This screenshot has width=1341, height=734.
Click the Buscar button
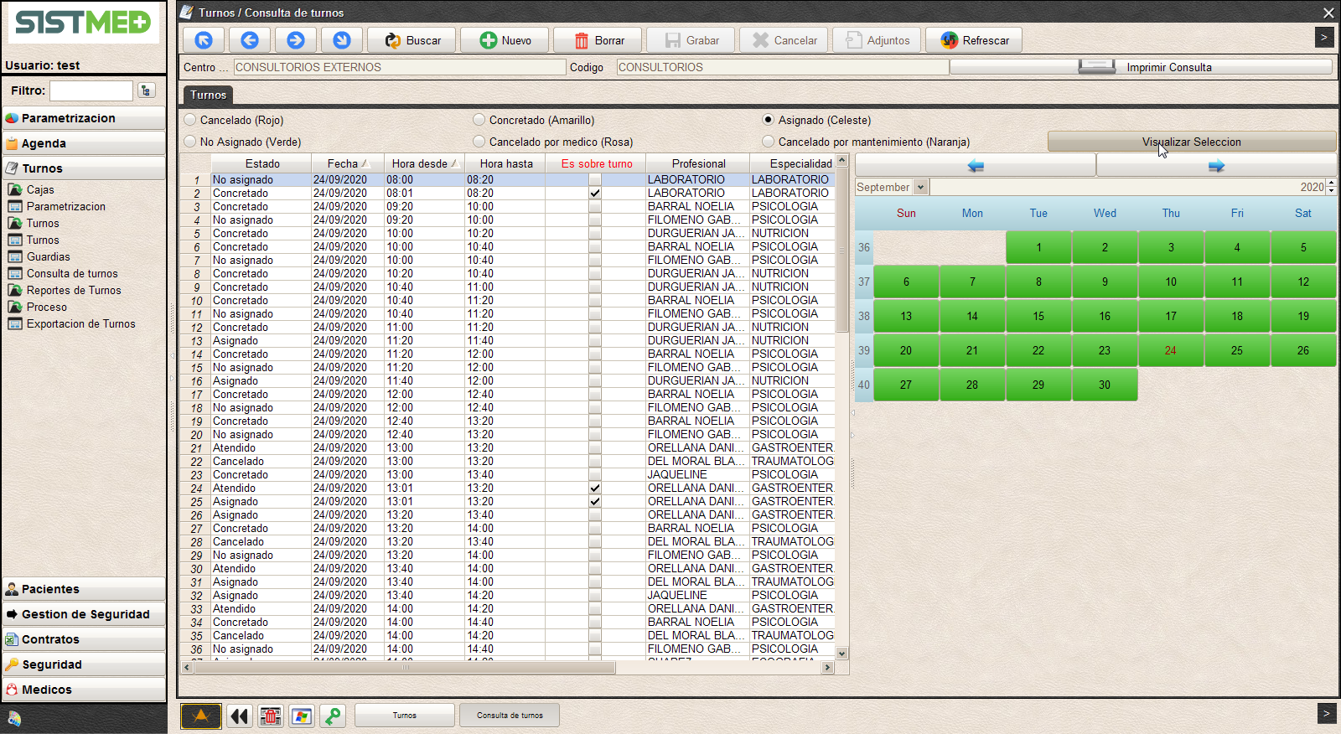pos(414,40)
